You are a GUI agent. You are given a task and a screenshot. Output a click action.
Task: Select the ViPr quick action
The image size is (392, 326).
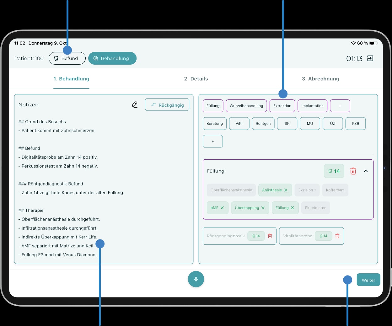239,124
